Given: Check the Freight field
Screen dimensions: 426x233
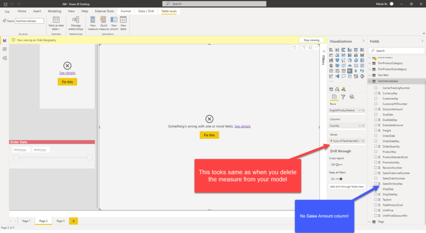Looking at the screenshot, I should click(376, 130).
